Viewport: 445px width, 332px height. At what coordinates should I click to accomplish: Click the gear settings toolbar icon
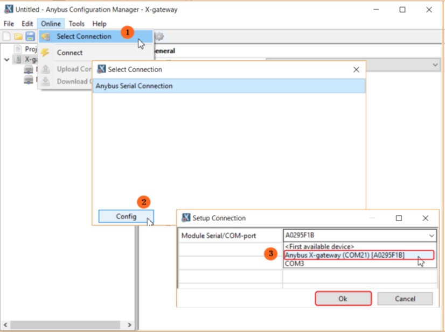tap(159, 36)
